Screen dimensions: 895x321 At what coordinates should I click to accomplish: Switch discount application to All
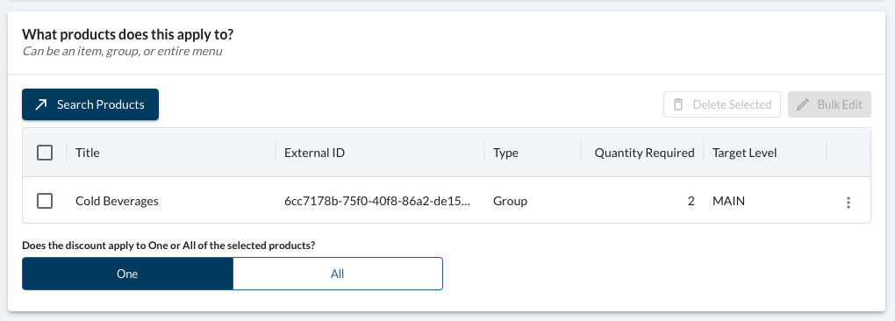(337, 274)
